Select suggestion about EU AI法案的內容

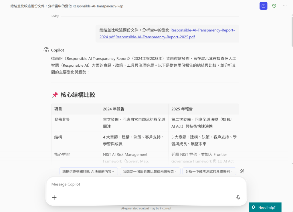point(88,171)
